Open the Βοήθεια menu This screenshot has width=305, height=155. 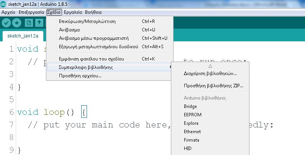tap(93, 12)
